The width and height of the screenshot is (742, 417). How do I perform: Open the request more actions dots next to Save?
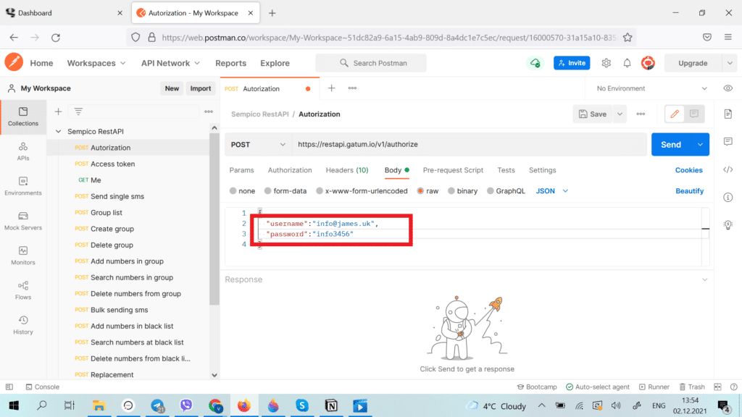point(641,114)
